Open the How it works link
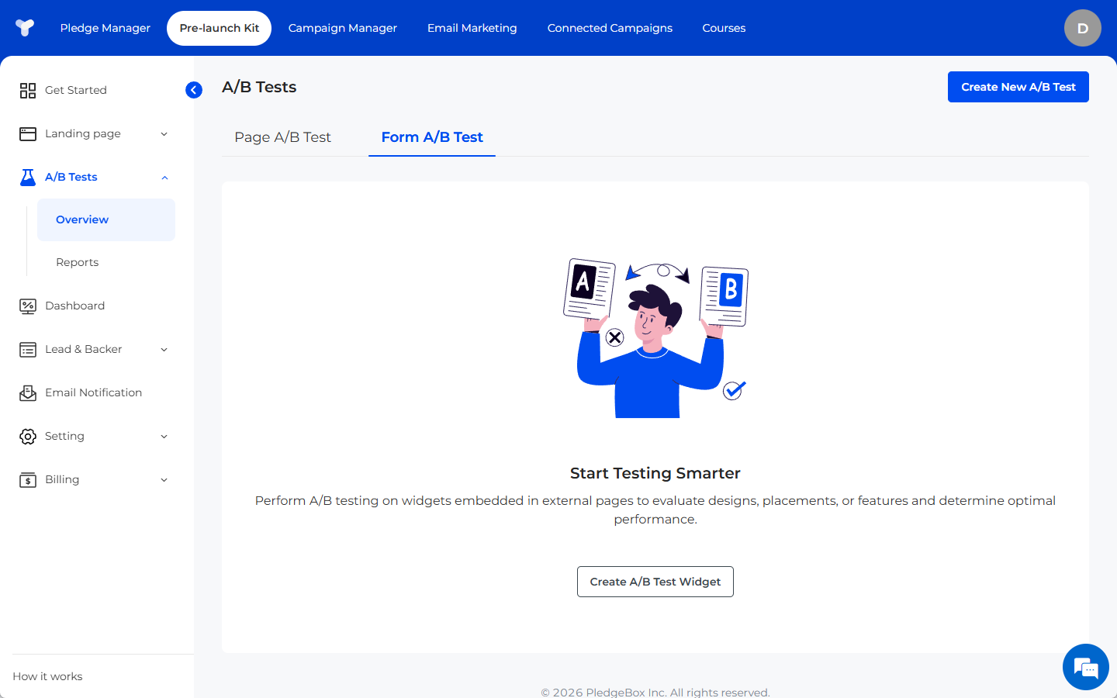 click(47, 676)
